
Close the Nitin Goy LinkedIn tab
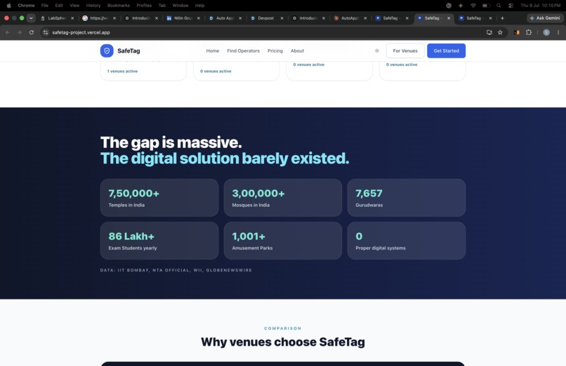198,18
